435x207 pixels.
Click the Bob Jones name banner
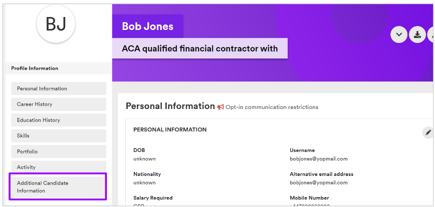click(x=147, y=26)
